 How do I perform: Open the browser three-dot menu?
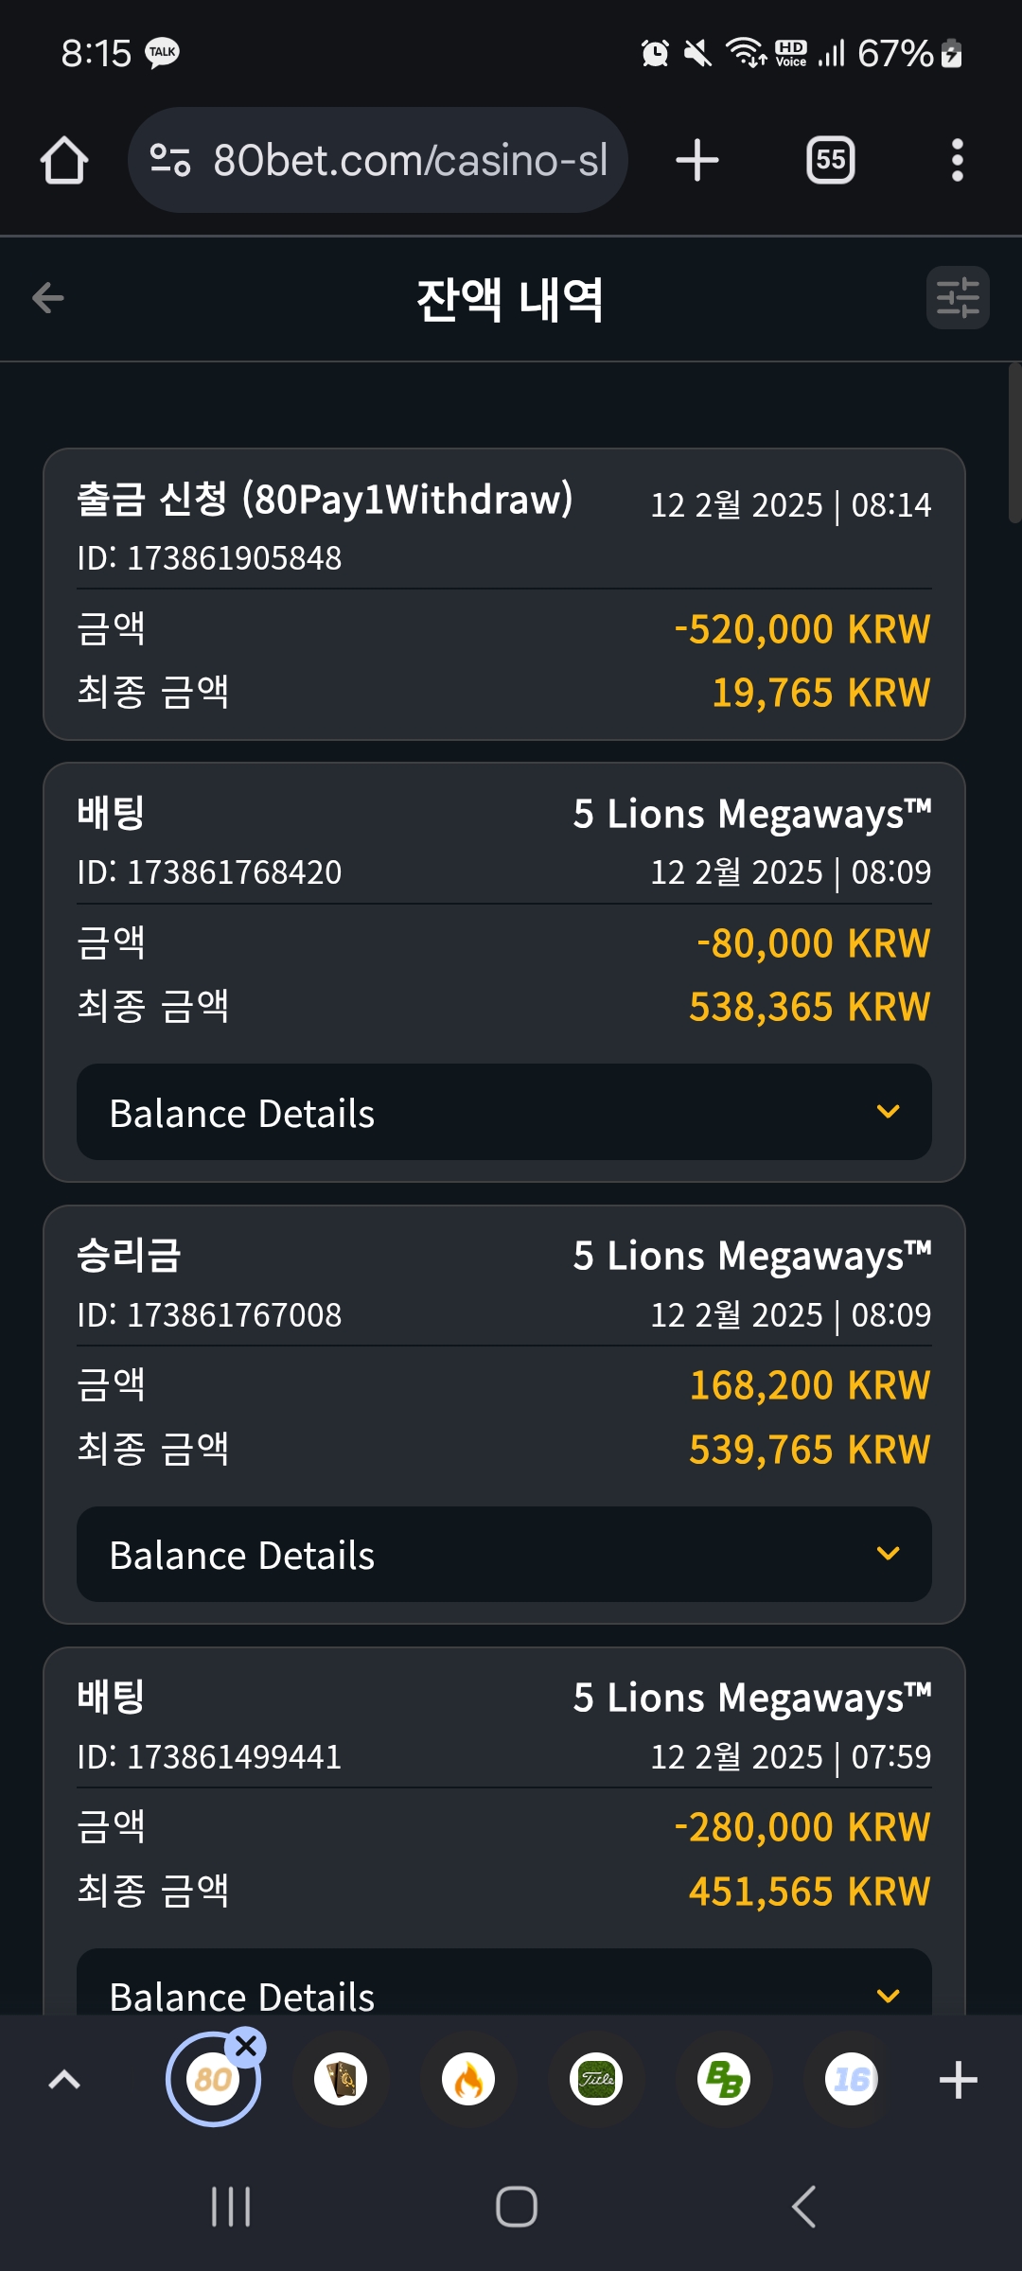coord(958,160)
